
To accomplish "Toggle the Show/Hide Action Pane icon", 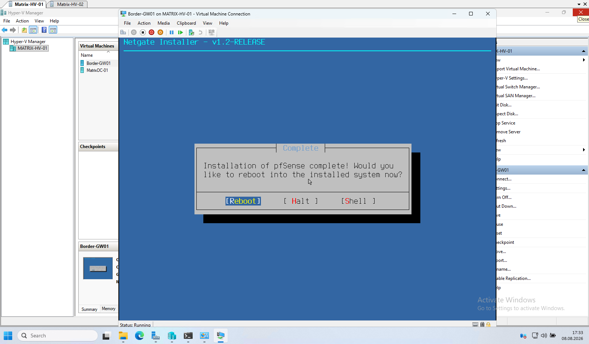I will click(53, 30).
